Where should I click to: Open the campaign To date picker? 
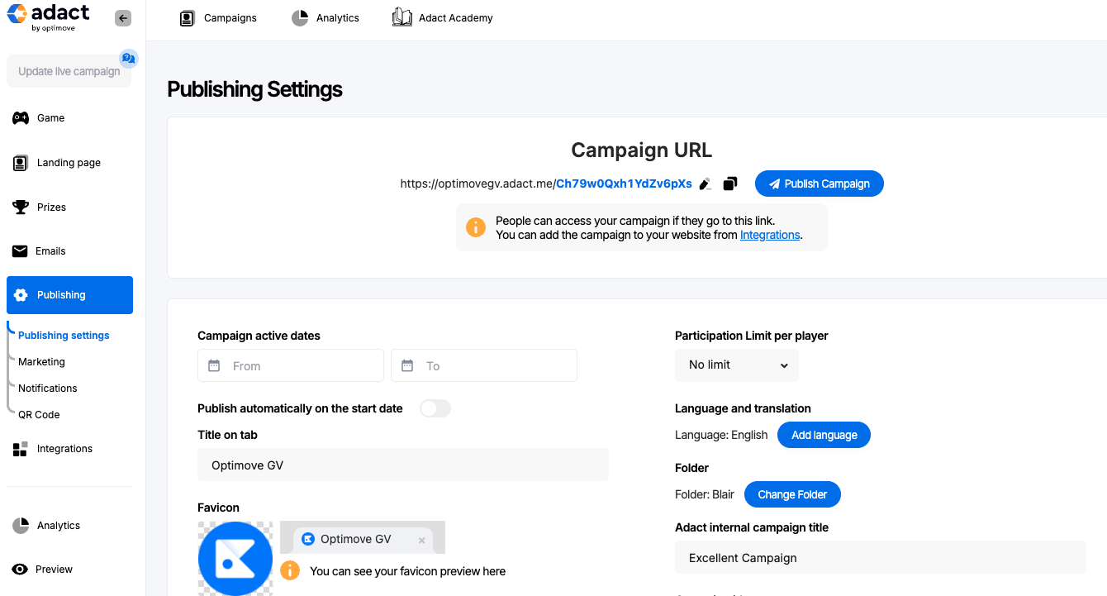[484, 365]
